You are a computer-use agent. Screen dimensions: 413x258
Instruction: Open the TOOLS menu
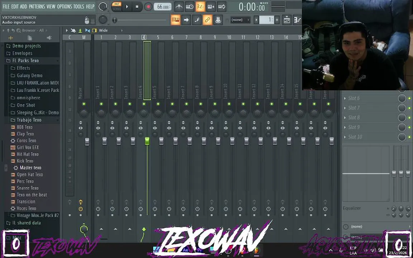(79, 6)
